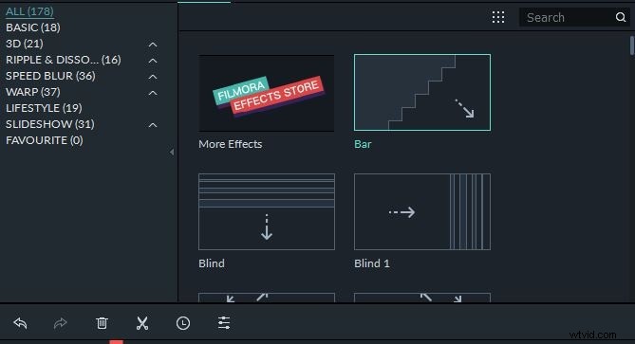Screen dimensions: 635x344
Task: Select the LIFESTYLE (19) category
Action: click(44, 108)
